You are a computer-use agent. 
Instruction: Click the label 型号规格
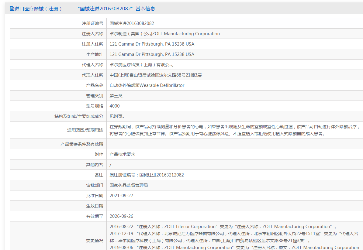coord(95,106)
